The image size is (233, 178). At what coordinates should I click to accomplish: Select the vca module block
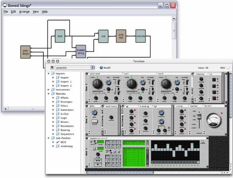pos(103,36)
